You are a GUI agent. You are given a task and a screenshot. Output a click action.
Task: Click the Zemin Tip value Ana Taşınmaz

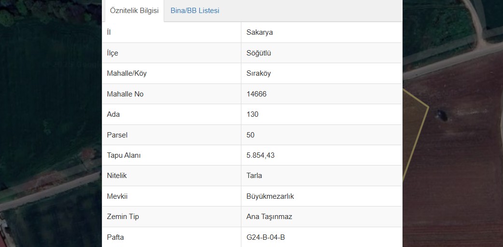pos(269,217)
